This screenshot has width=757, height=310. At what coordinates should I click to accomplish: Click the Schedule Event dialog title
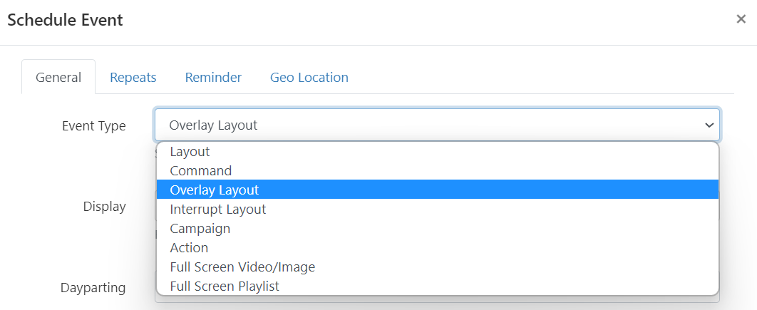click(x=65, y=20)
